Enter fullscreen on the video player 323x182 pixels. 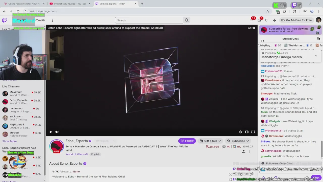click(253, 132)
